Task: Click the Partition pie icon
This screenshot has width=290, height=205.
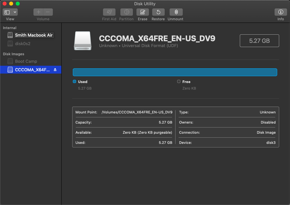Action: [127, 12]
